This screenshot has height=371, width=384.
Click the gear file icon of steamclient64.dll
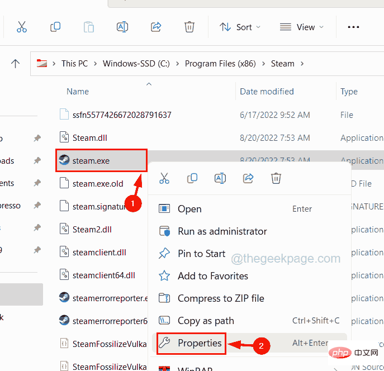[x=64, y=274]
